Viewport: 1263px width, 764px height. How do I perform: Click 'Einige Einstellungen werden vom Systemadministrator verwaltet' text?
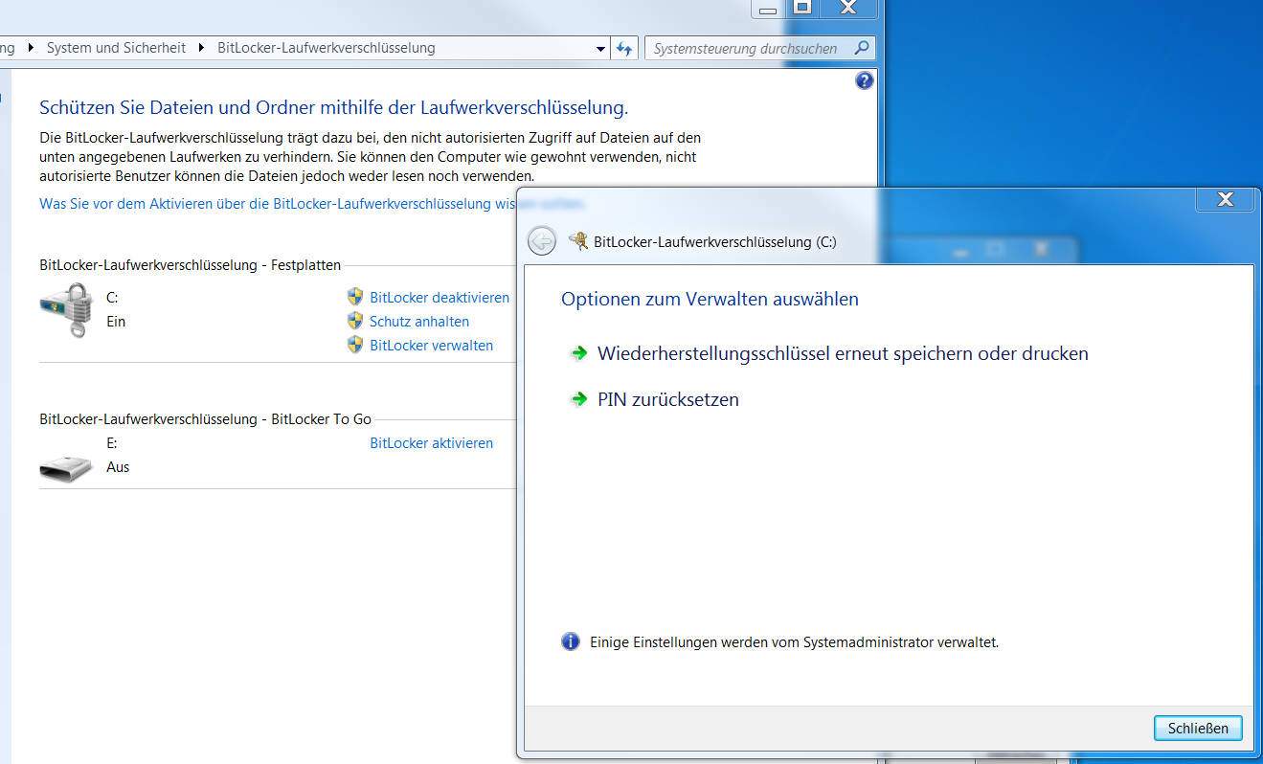(x=795, y=642)
